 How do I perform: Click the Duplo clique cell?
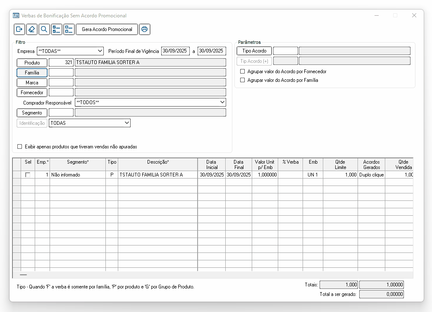tap(371, 175)
